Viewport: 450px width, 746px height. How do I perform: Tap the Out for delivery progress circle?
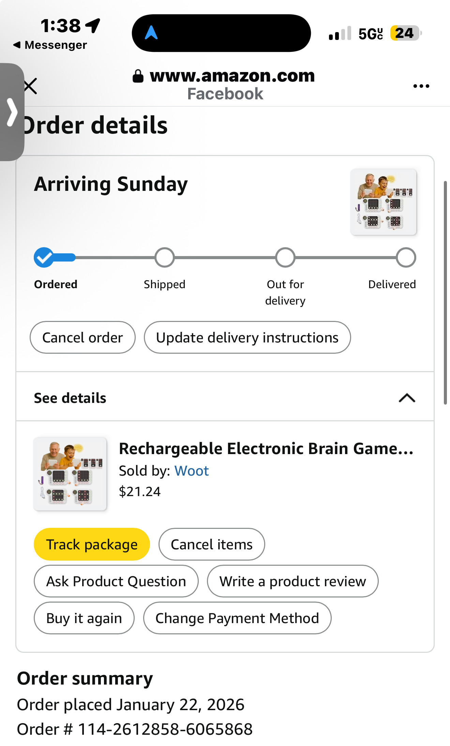(x=285, y=257)
